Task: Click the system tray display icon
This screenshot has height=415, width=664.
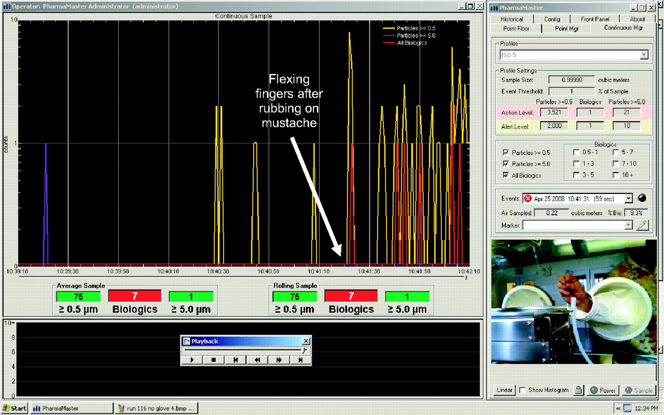Action: pos(627,408)
